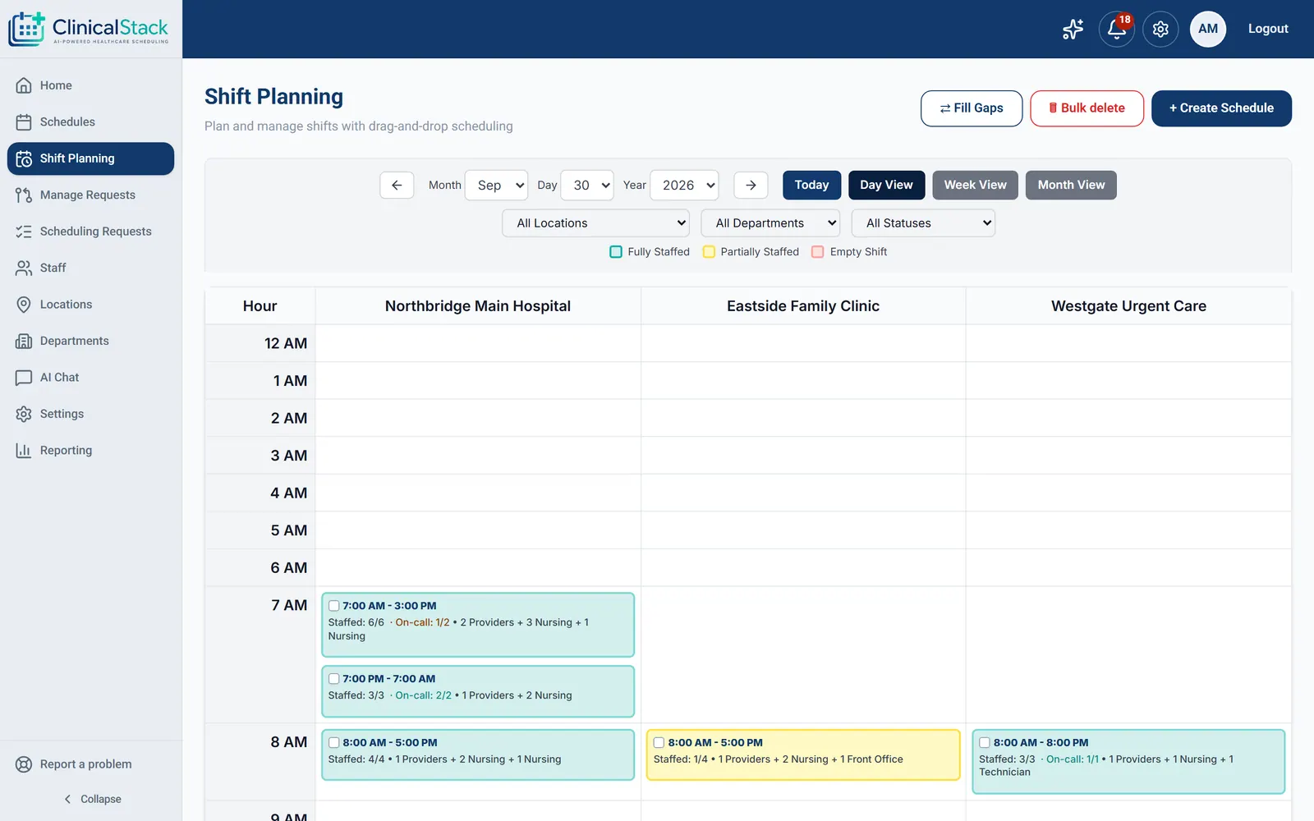The width and height of the screenshot is (1314, 821).
Task: Click the AI Chat bubble icon
Action: (24, 378)
